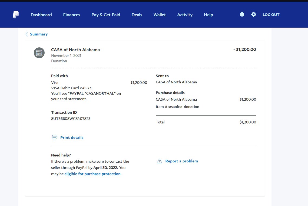Click the Total label

(160, 122)
